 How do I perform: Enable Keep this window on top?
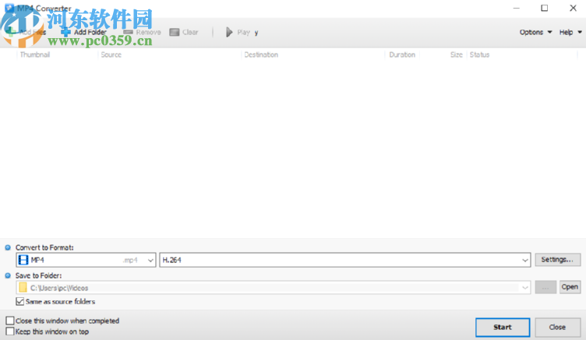coord(10,331)
